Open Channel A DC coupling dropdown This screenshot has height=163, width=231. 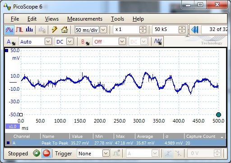pyautogui.click(x=70, y=41)
